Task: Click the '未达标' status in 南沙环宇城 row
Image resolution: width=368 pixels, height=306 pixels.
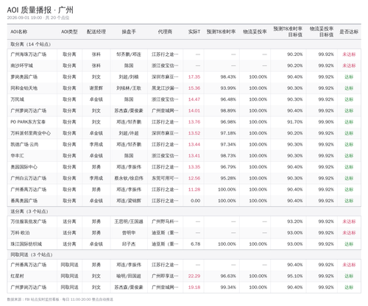Action: (349, 65)
